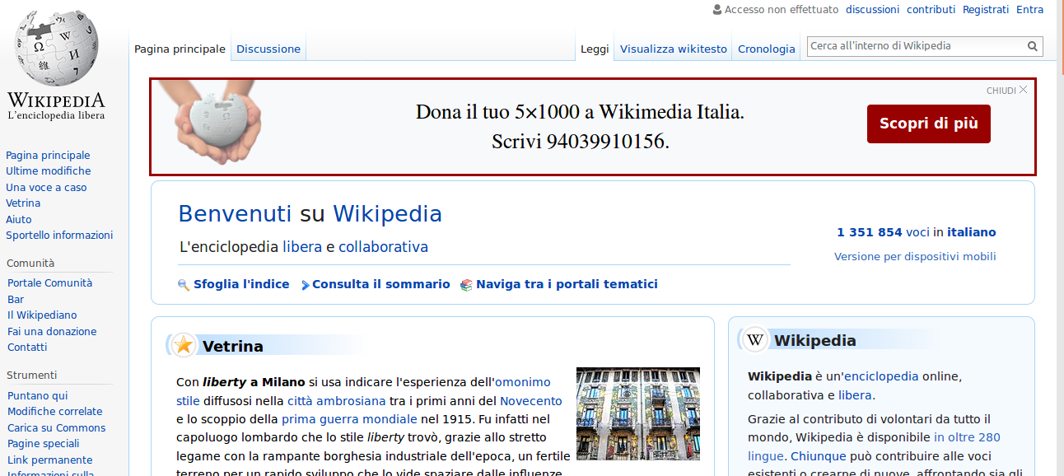This screenshot has width=1064, height=476.
Task: Focus the Cerca all'interno di Wikipedia field
Action: (x=914, y=46)
